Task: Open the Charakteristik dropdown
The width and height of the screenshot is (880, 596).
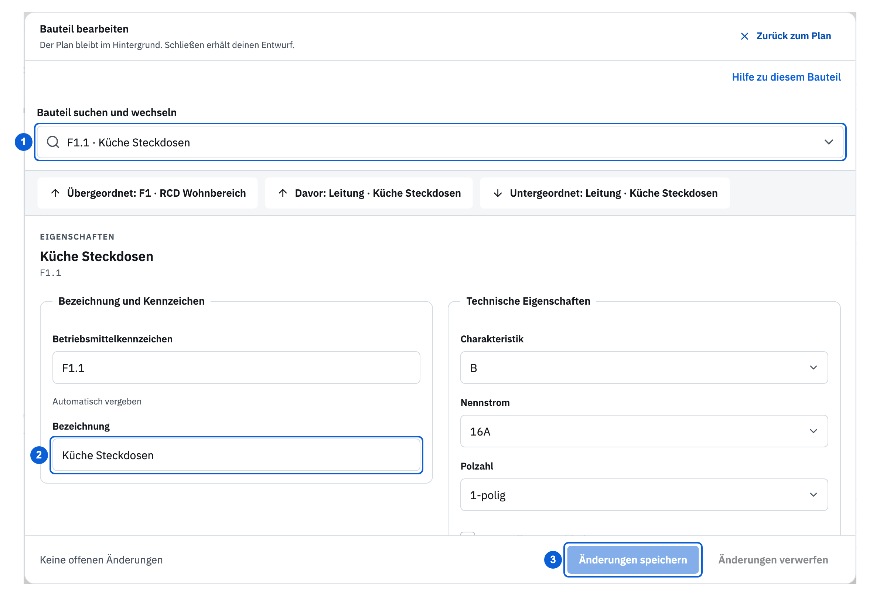Action: pyautogui.click(x=644, y=368)
